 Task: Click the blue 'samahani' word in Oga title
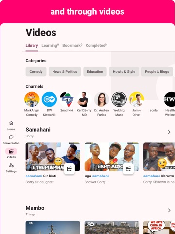click(x=101, y=176)
